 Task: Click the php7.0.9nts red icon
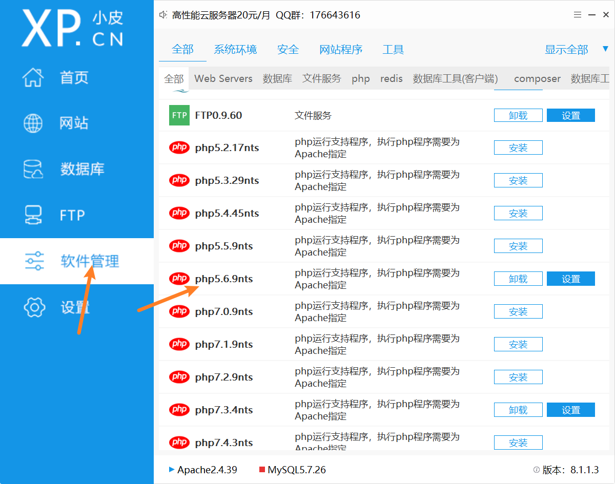point(179,311)
